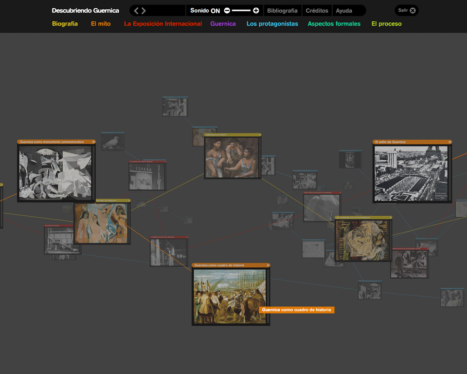Screen dimensions: 467x374
Task: Exit with the Salir button
Action: point(407,10)
